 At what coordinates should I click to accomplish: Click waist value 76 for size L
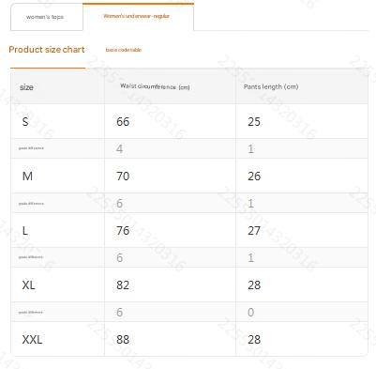[x=123, y=231]
